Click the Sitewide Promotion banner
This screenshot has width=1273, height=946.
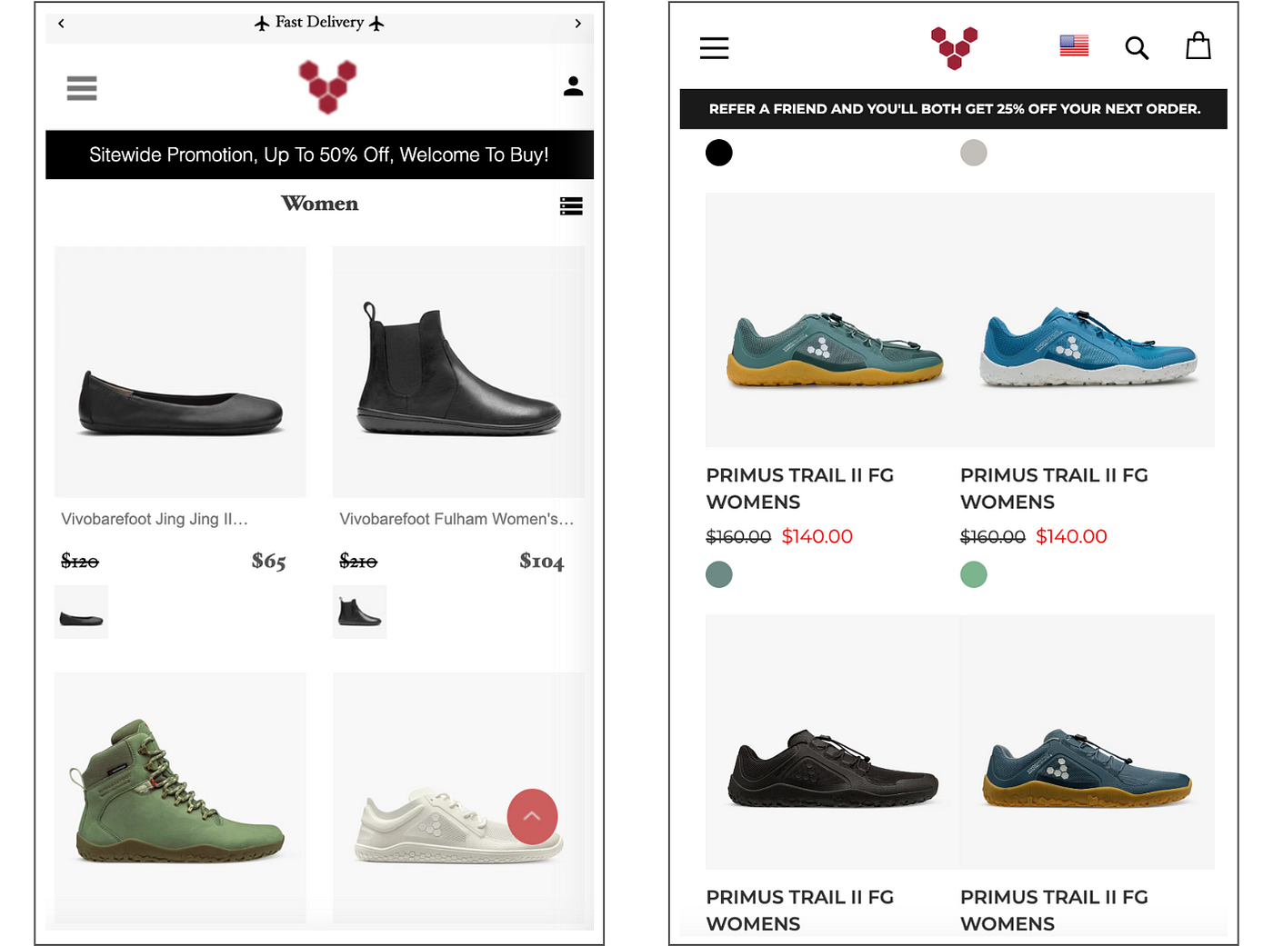(319, 154)
